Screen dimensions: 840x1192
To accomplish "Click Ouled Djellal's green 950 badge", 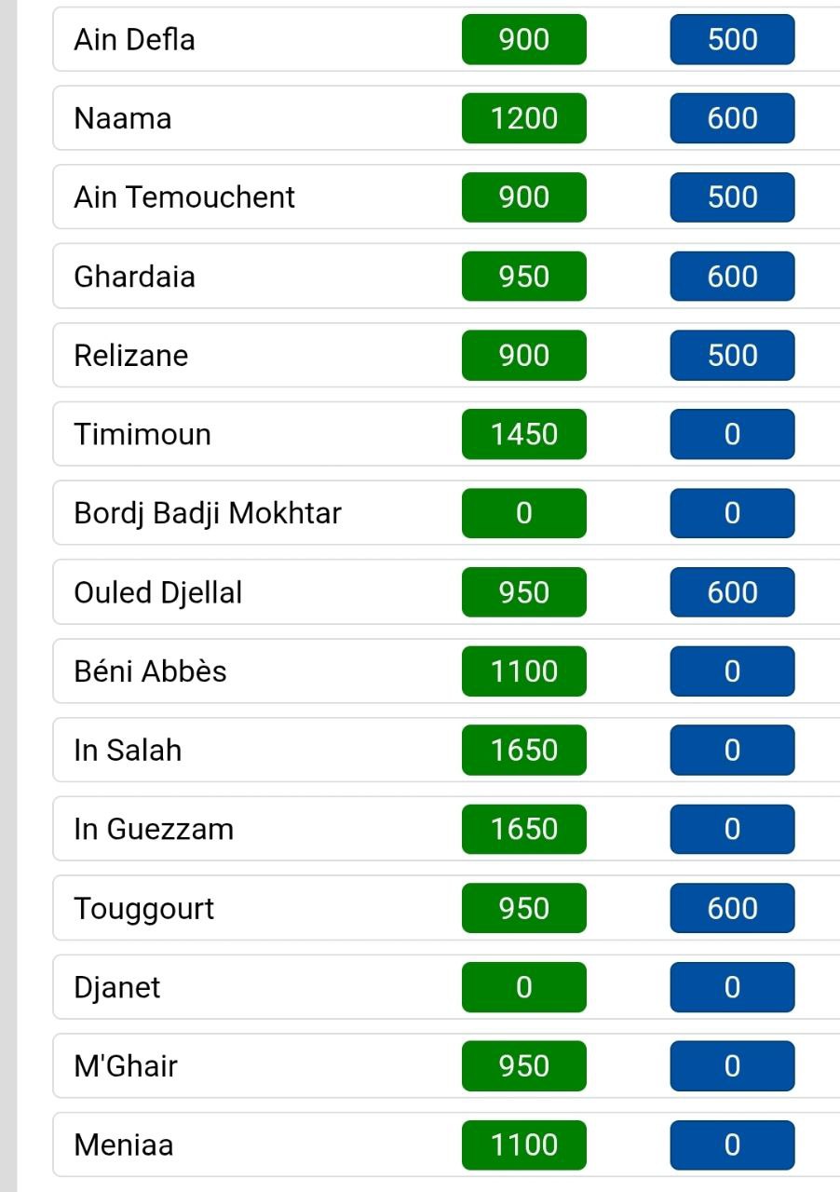I will click(524, 592).
